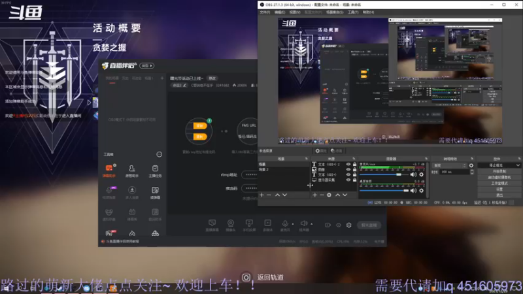Click the microphone icon in streaming companion

coord(285,225)
